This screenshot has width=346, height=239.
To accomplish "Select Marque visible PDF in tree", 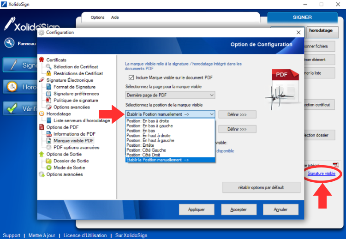I will click(x=74, y=141).
